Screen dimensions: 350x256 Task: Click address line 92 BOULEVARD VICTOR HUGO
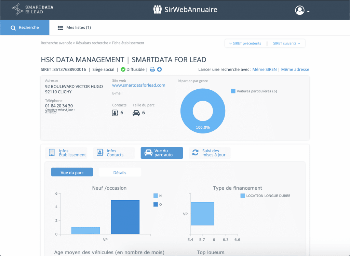[74, 87]
